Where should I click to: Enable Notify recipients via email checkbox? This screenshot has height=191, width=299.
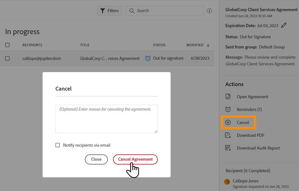[58, 145]
